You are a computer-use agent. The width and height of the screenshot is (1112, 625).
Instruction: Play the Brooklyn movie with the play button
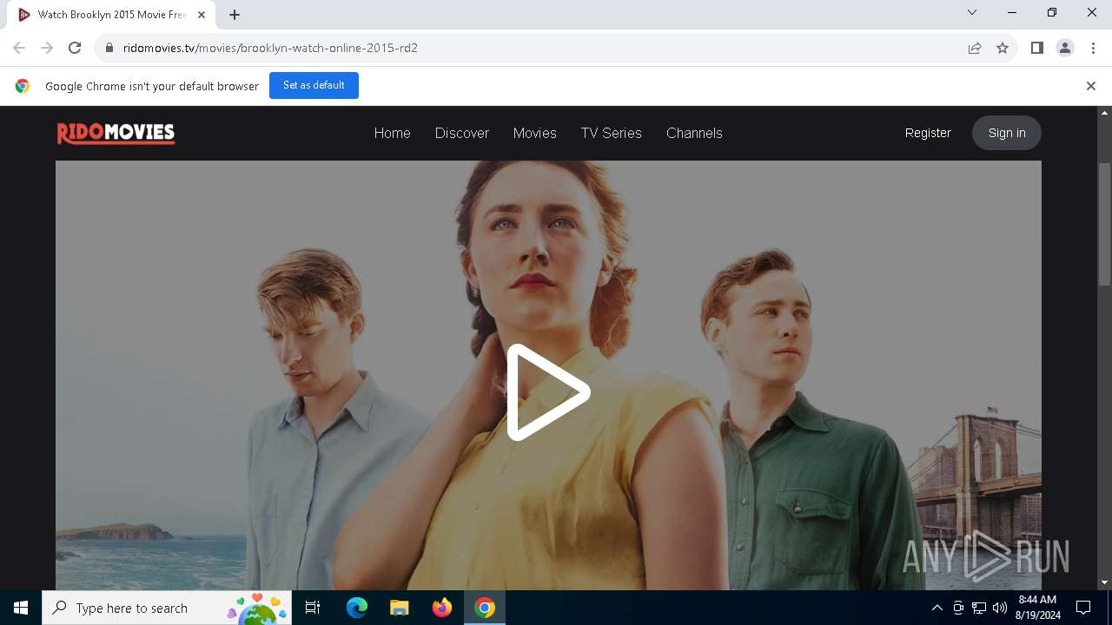548,392
